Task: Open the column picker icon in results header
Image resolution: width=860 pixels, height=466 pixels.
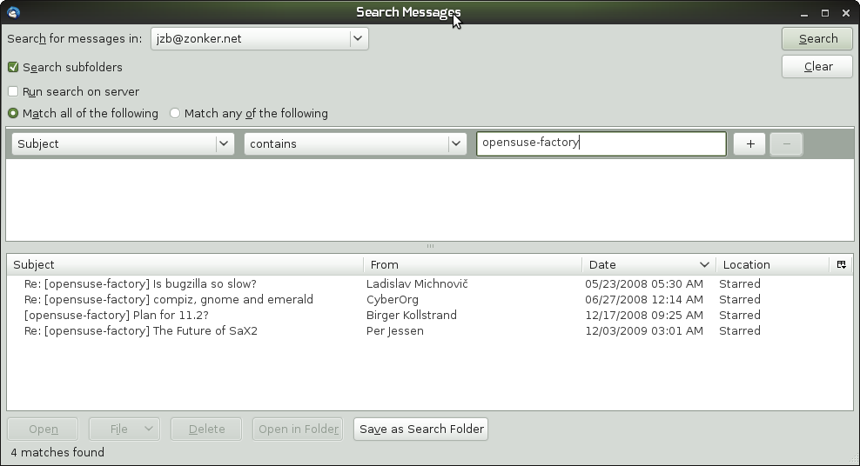Action: pyautogui.click(x=841, y=264)
